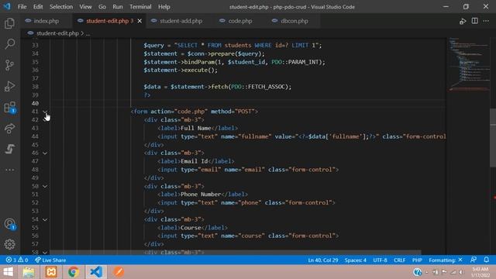Screen dimensions: 496x279
Task: Change indentation via Spaces: 4
Action: (x=356, y=260)
